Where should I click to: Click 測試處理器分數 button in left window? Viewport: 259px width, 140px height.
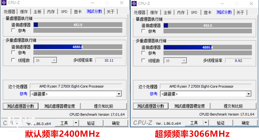click(21, 106)
